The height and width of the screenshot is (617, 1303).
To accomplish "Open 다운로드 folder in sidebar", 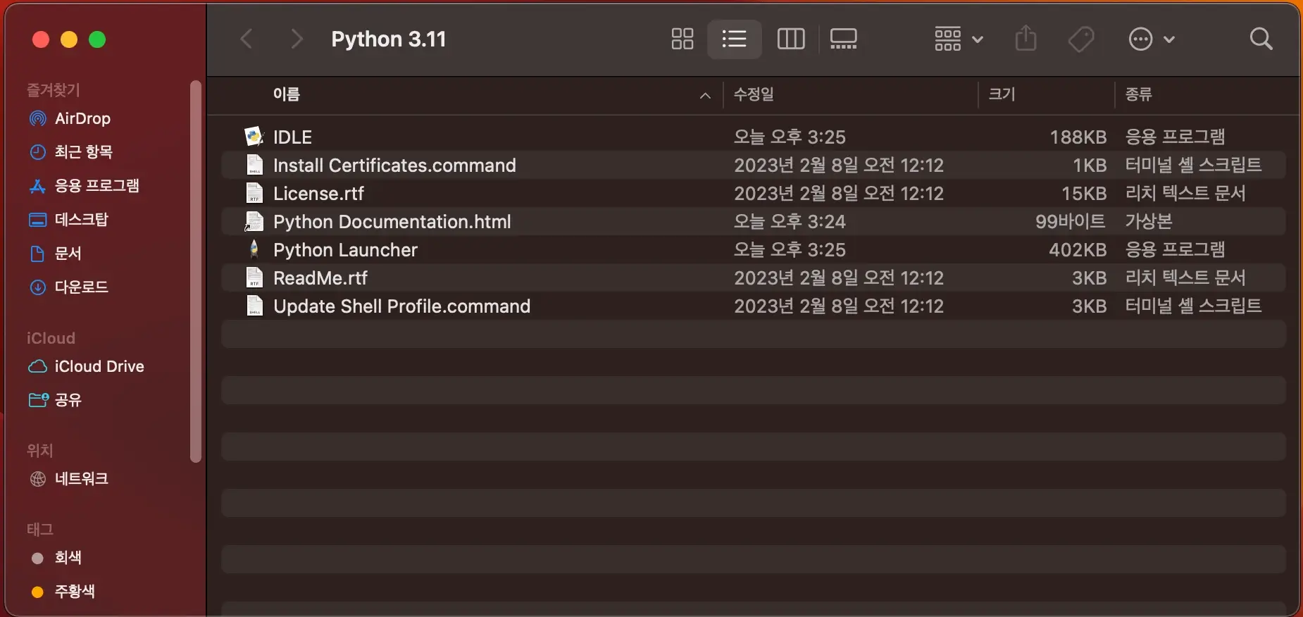I will click(81, 287).
